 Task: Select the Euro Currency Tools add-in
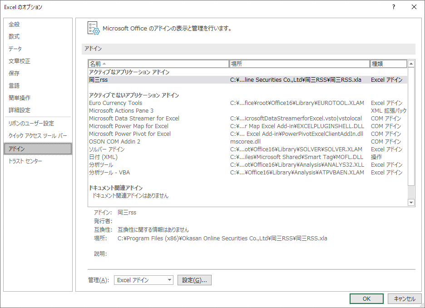tap(116, 103)
